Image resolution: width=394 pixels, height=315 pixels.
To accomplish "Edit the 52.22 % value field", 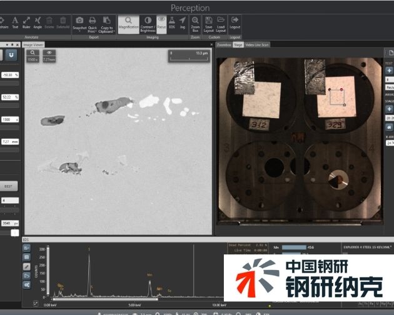I will (x=10, y=97).
